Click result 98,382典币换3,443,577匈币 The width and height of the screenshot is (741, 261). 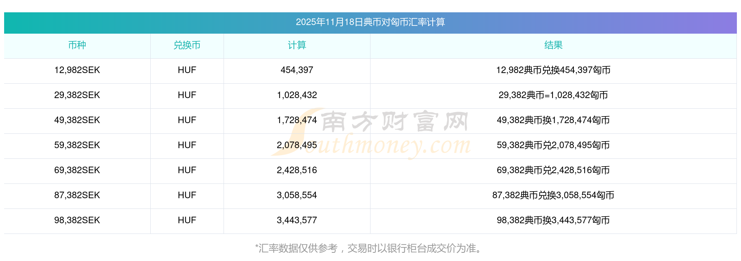pos(553,220)
